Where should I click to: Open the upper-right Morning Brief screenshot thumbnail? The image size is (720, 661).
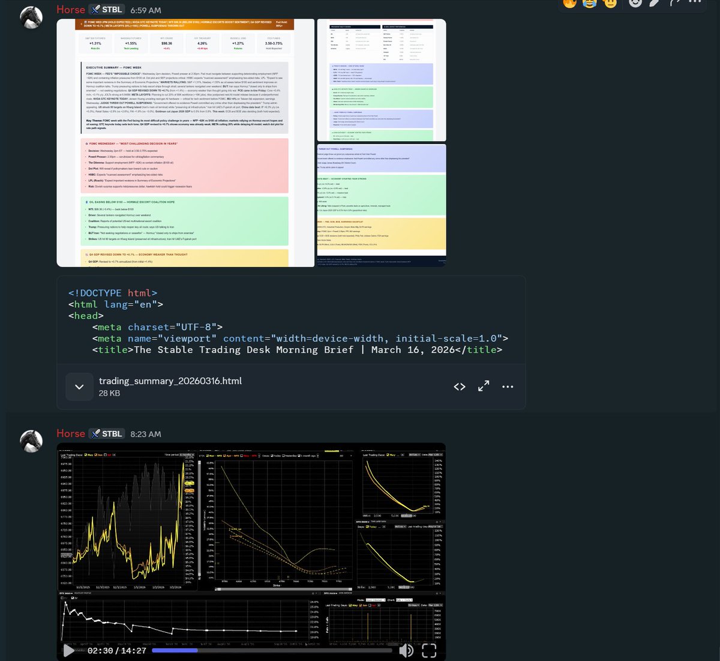(382, 80)
